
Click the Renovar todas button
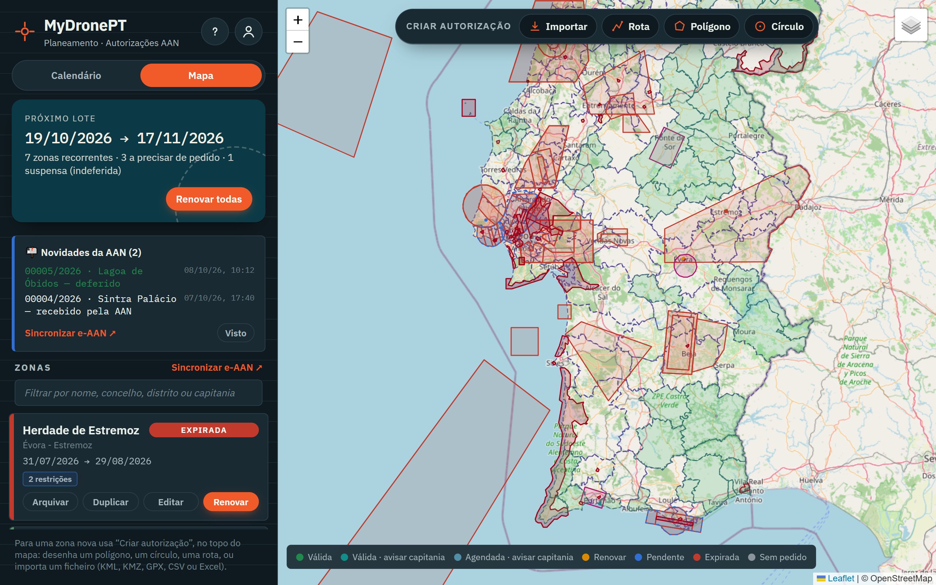tap(209, 199)
